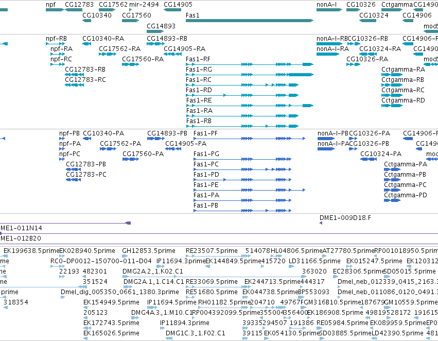This screenshot has width=438, height=341.
Task: Select the CG10340-RA transcript label
Action: coord(103,39)
